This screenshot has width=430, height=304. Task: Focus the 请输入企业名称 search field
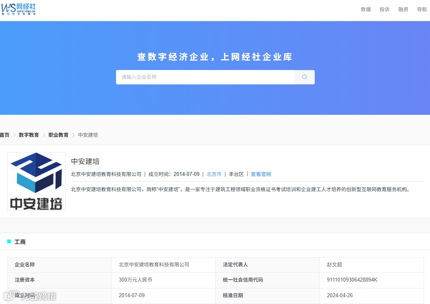205,77
